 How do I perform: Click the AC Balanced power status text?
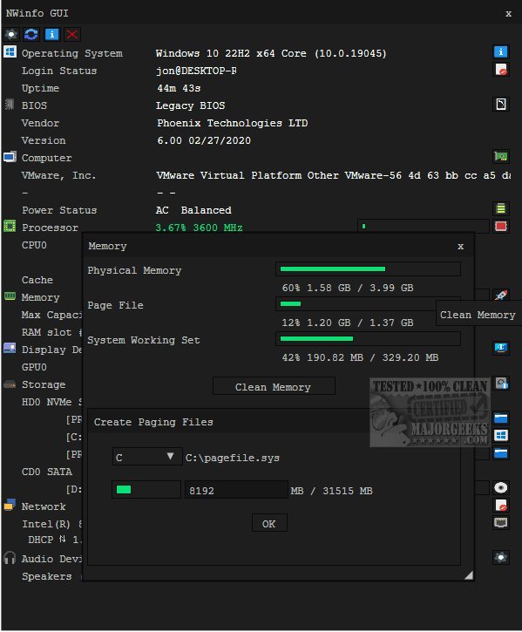tap(193, 210)
